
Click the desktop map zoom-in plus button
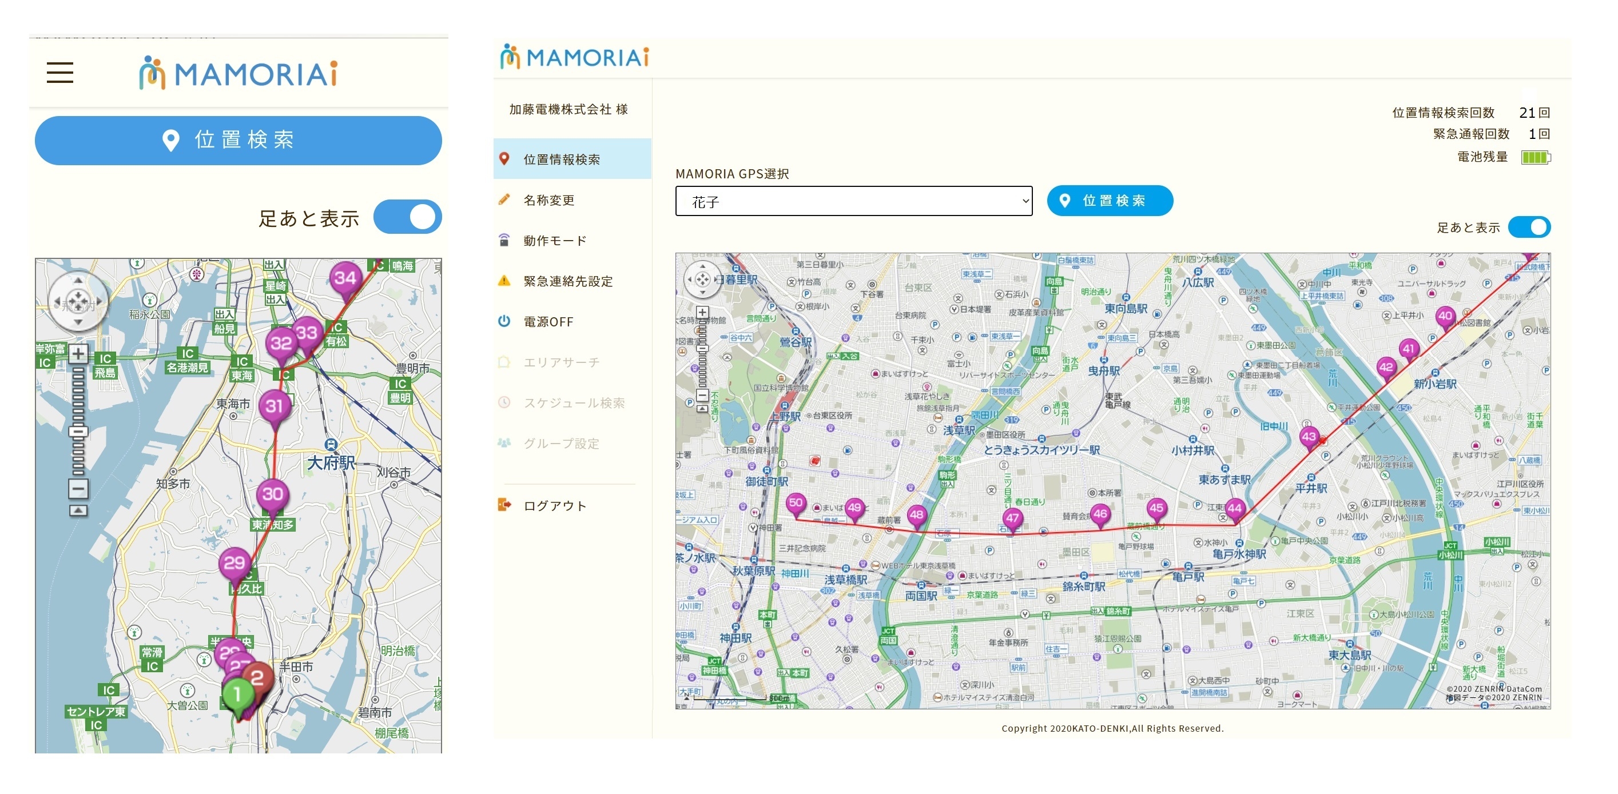click(x=702, y=312)
